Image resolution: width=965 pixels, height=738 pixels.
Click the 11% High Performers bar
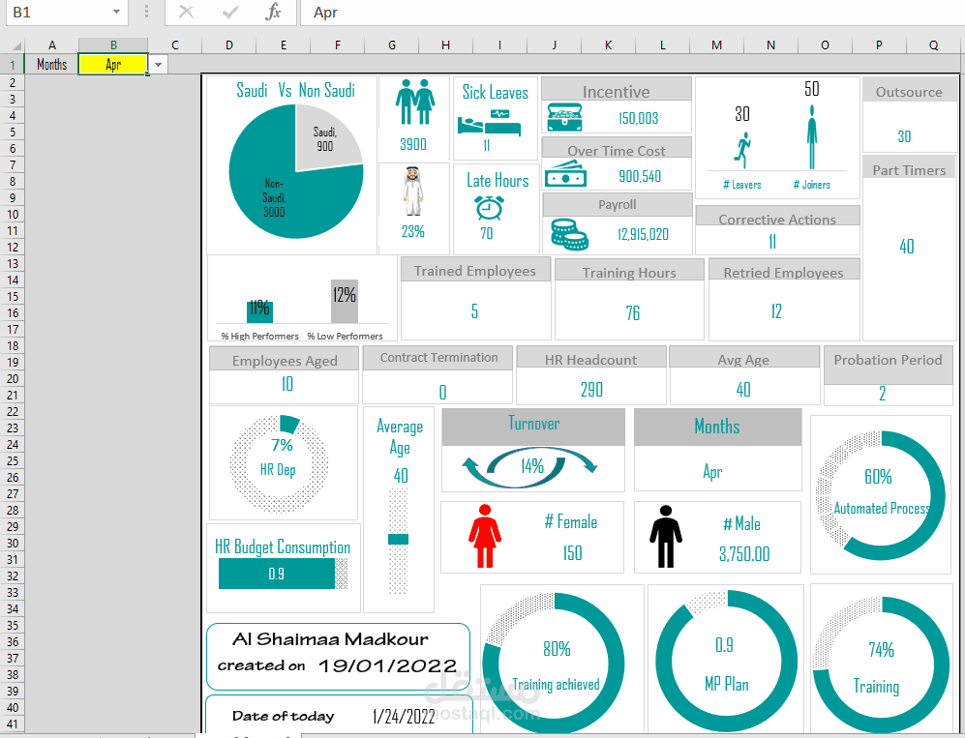pyautogui.click(x=259, y=311)
